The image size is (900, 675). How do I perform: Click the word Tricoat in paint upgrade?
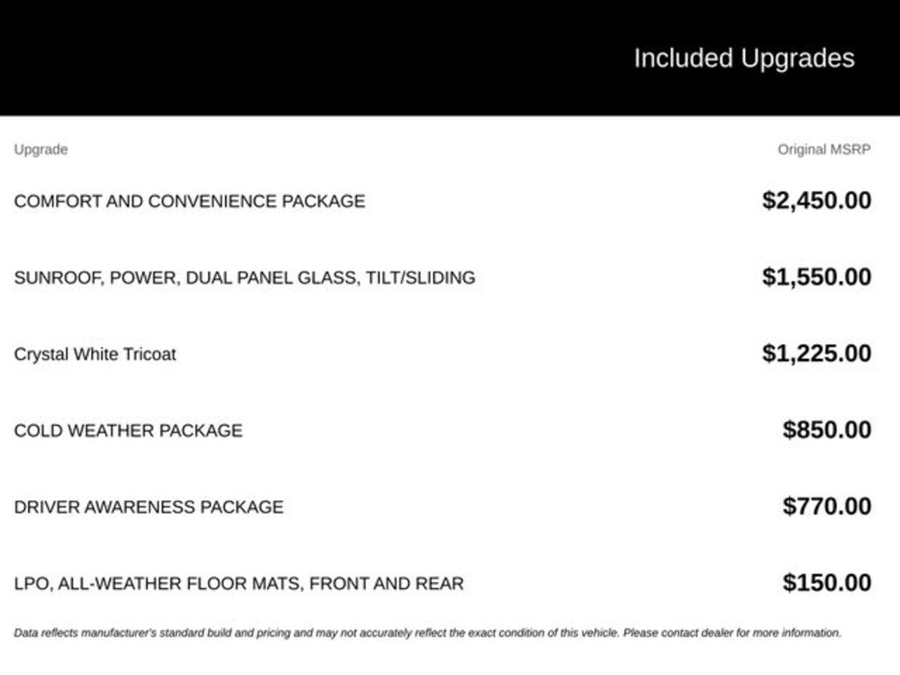149,354
